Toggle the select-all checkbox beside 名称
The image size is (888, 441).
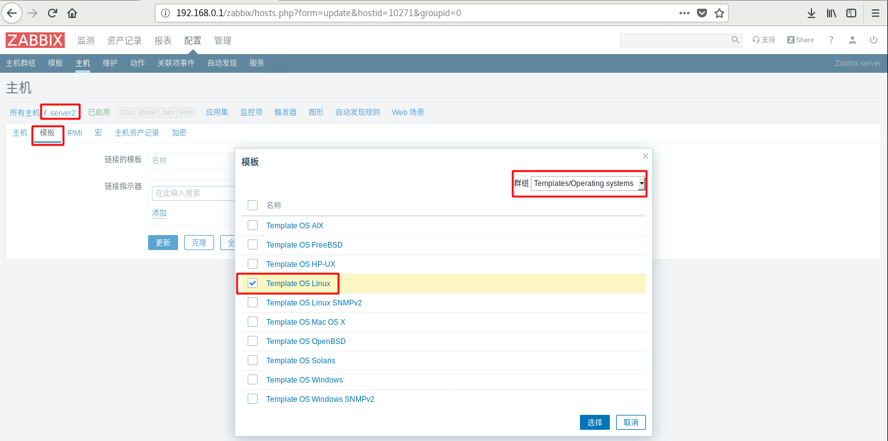coord(253,205)
